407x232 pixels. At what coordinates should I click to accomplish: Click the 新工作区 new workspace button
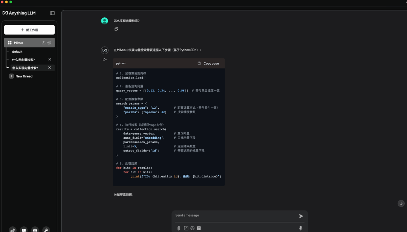29,30
